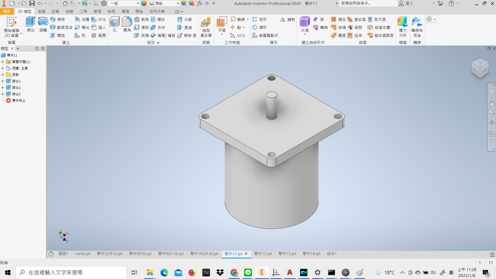The height and width of the screenshot is (279, 496).
Task: Open the 檔案 file menu
Action: 7,12
